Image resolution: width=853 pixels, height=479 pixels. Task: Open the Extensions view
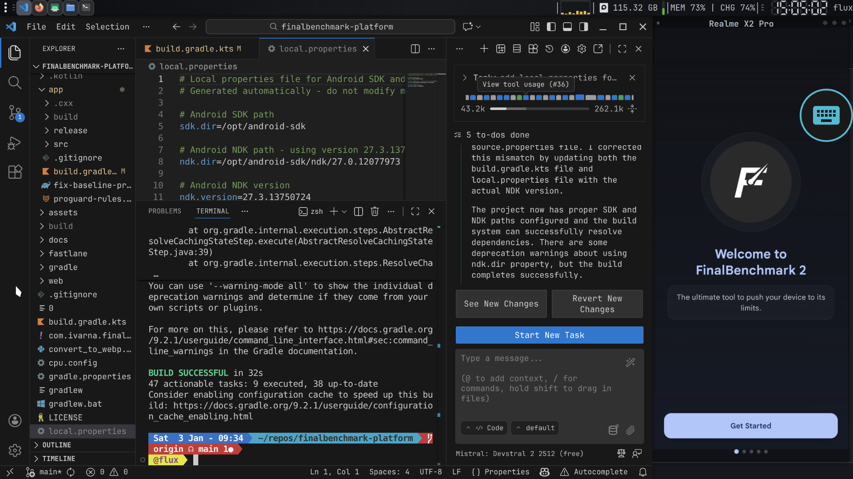pyautogui.click(x=15, y=172)
